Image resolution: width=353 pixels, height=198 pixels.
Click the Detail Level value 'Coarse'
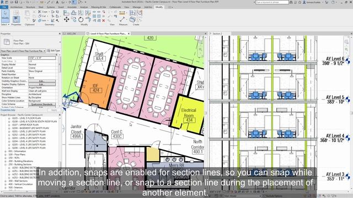pos(32,68)
